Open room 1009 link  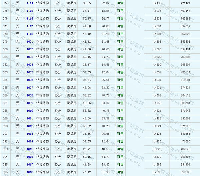[x=30, y=103]
